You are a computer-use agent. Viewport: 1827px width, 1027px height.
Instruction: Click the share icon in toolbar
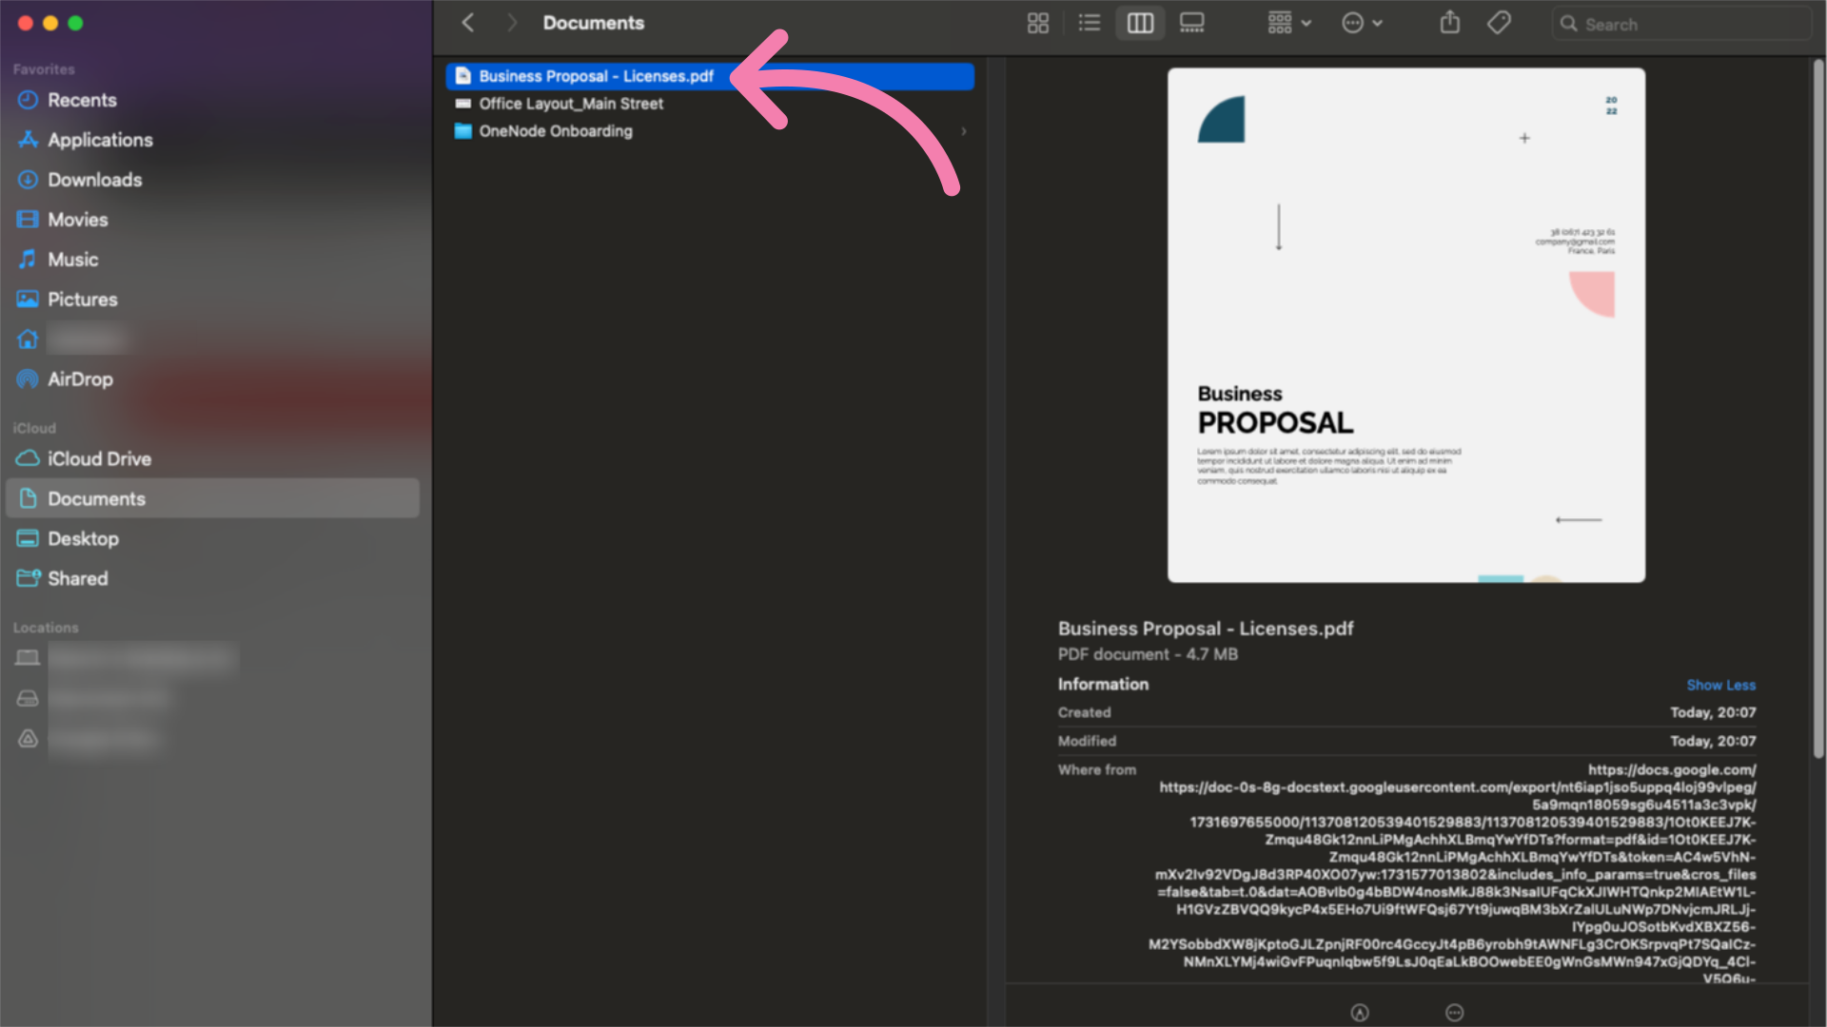1449,23
